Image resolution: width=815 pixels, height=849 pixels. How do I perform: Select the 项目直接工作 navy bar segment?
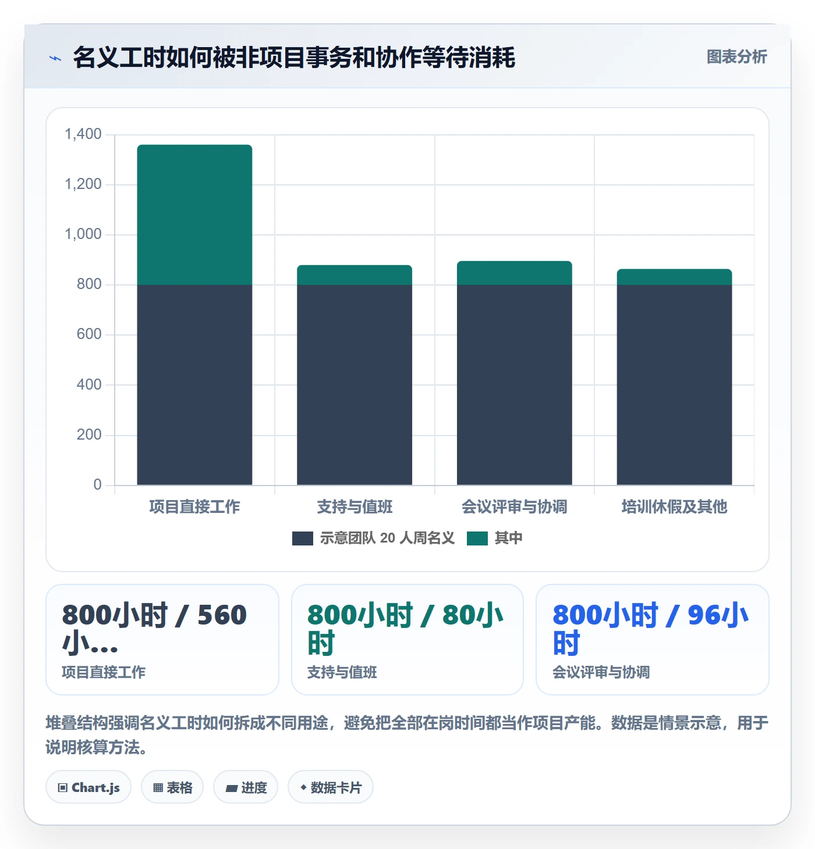[x=194, y=384]
